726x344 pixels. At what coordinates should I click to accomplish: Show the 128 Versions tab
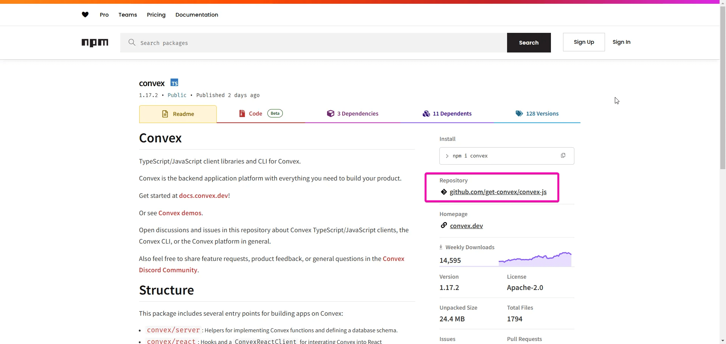[537, 114]
